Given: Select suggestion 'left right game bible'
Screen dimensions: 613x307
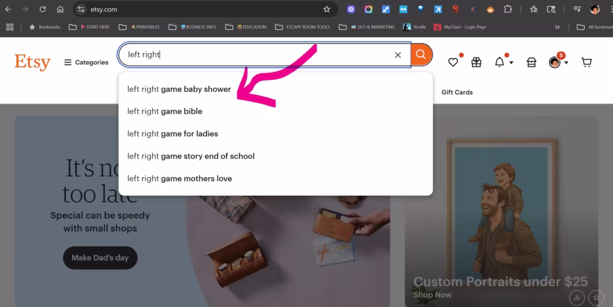Looking at the screenshot, I should click(275, 111).
